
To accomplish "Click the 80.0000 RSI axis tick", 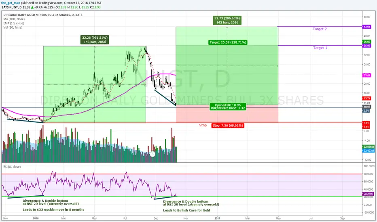I will 369,174.
